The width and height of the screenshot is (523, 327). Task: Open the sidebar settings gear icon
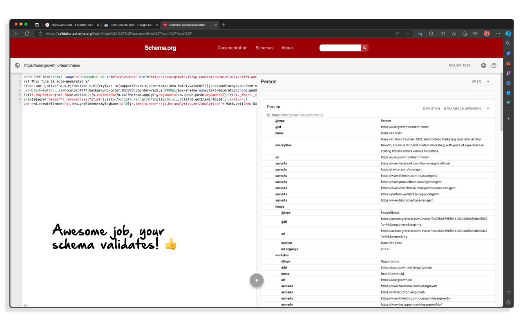click(x=508, y=302)
